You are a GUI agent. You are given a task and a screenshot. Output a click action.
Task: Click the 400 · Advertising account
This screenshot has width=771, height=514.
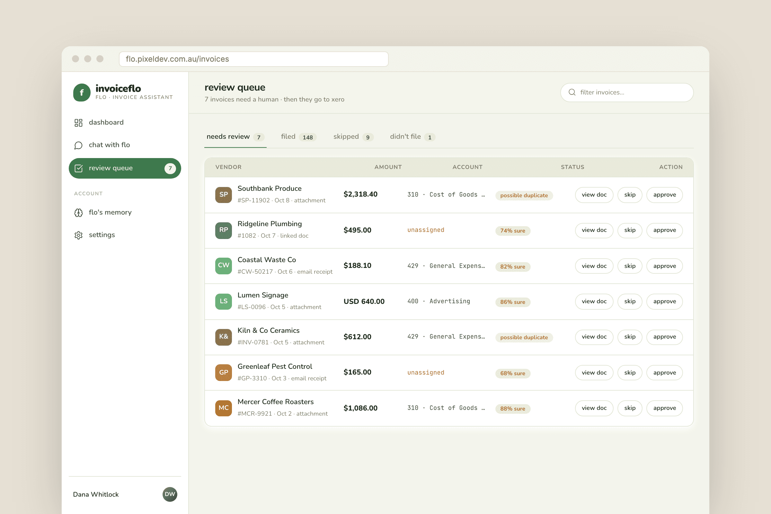pyautogui.click(x=439, y=301)
